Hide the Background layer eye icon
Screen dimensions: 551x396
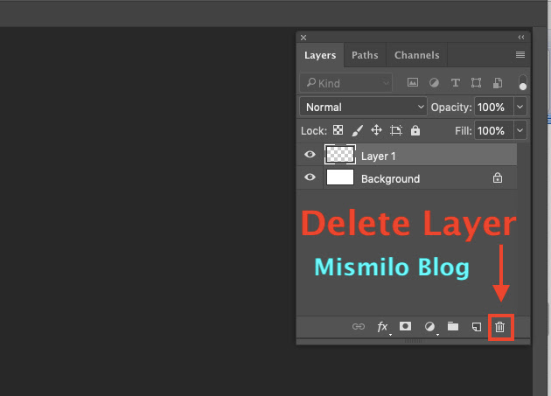[310, 177]
